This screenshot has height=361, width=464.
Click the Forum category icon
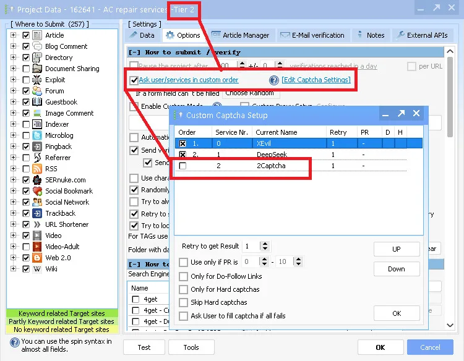[37, 91]
